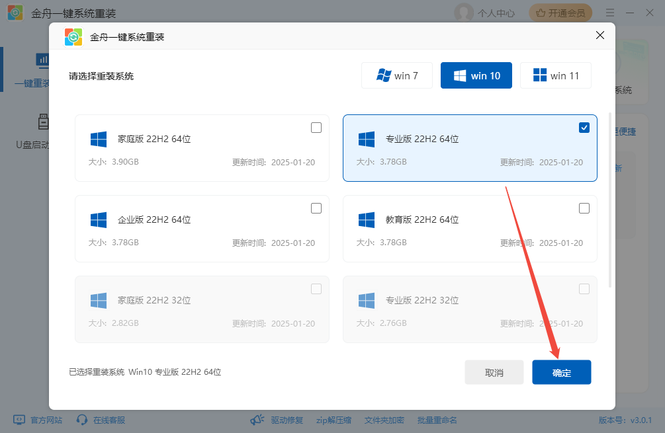Click the 一键重装 sidebar icon
This screenshot has height=433, width=665.
point(43,61)
